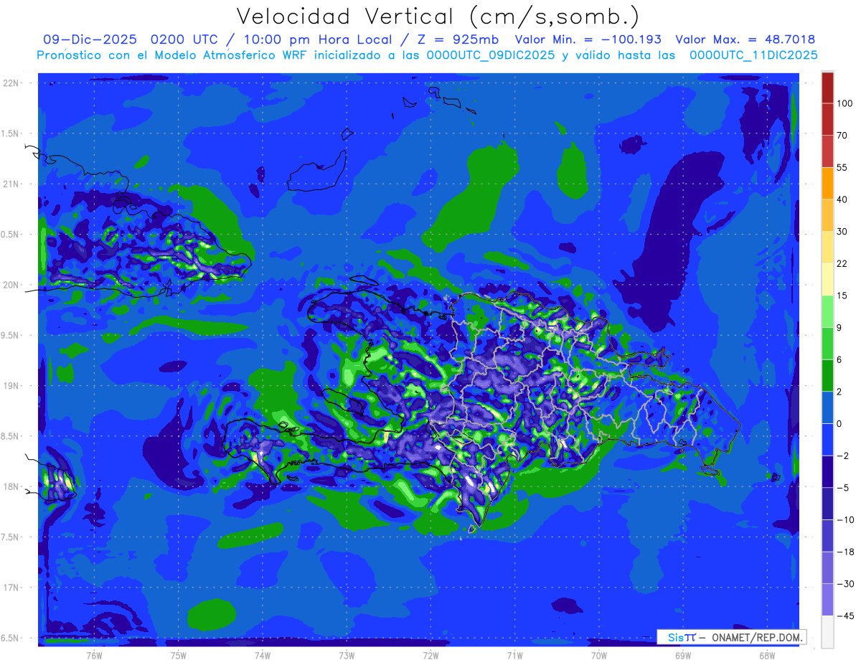Click the '7.5N' latitude label

[x=11, y=537]
